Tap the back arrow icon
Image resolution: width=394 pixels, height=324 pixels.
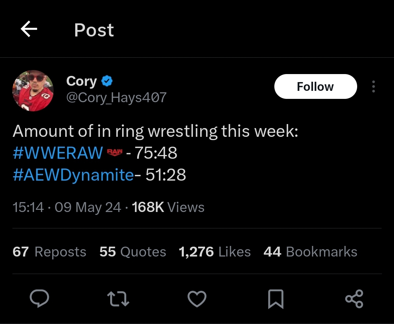pos(29,29)
